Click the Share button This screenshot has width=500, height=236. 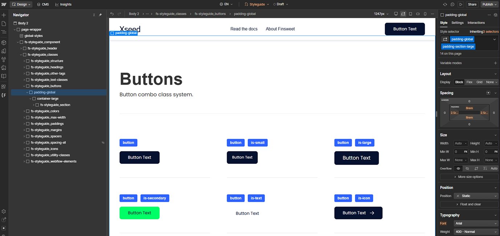tap(472, 4)
